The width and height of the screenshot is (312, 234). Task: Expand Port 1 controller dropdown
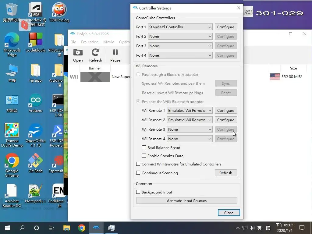pos(180,27)
